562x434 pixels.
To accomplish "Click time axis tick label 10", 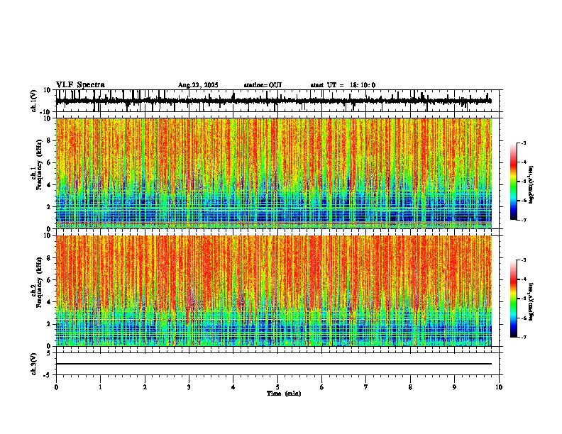I will [x=499, y=387].
